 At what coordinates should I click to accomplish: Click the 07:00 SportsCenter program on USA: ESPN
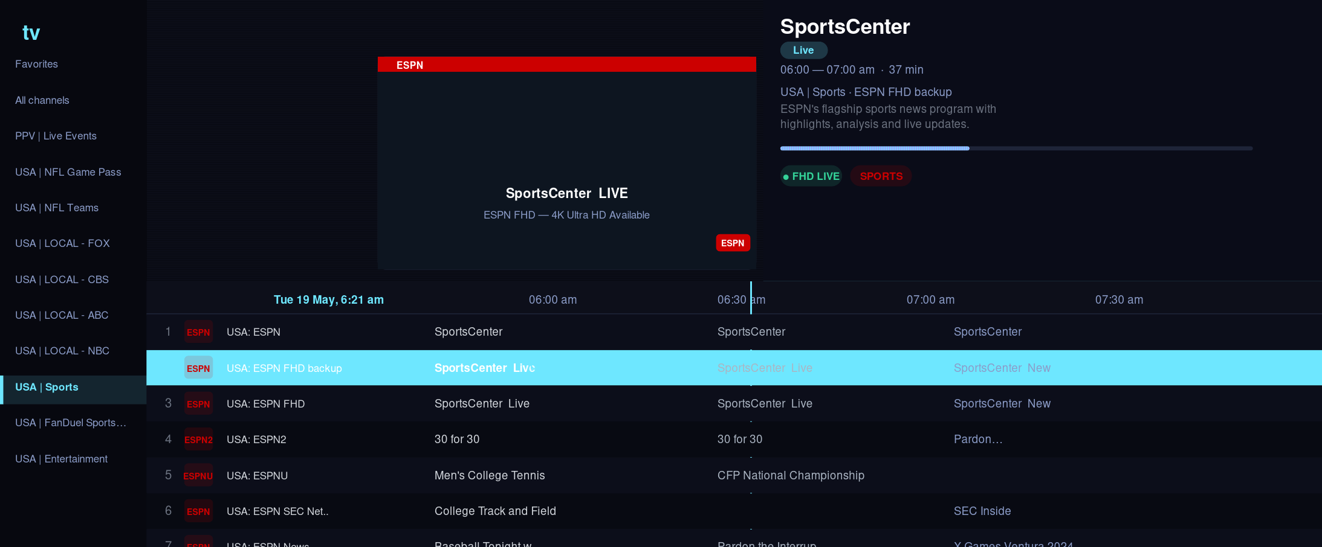click(x=988, y=331)
